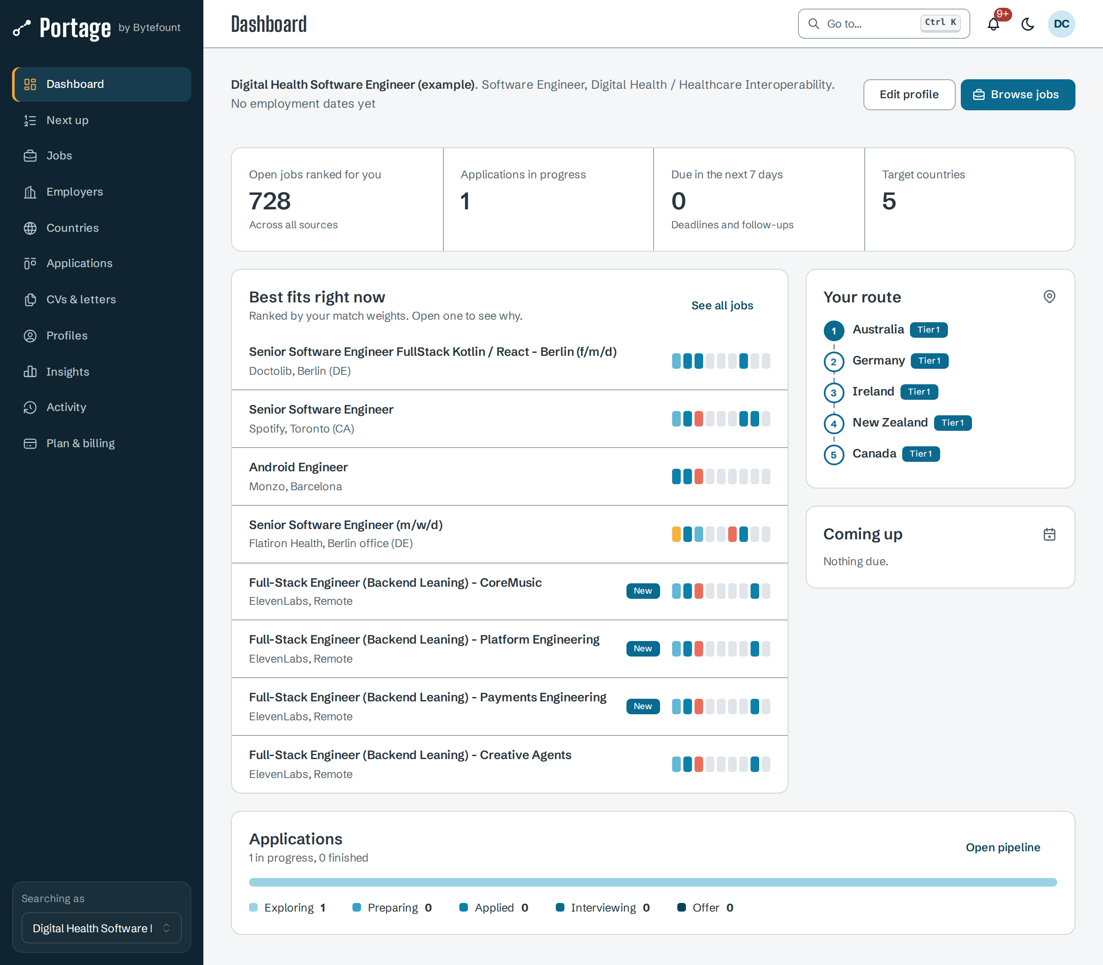Screen dimensions: 1103x965
Task: Click route step 4 circle for New Zealand
Action: 834,424
